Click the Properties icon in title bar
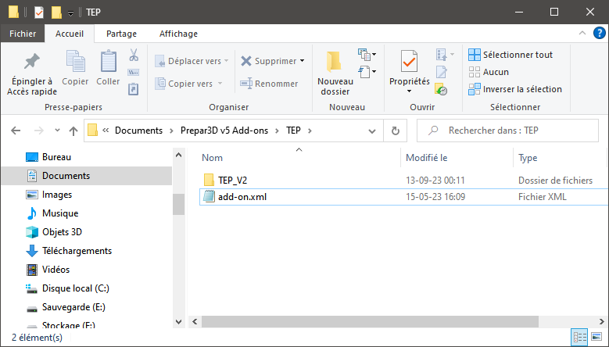The image size is (609, 347). pos(39,13)
